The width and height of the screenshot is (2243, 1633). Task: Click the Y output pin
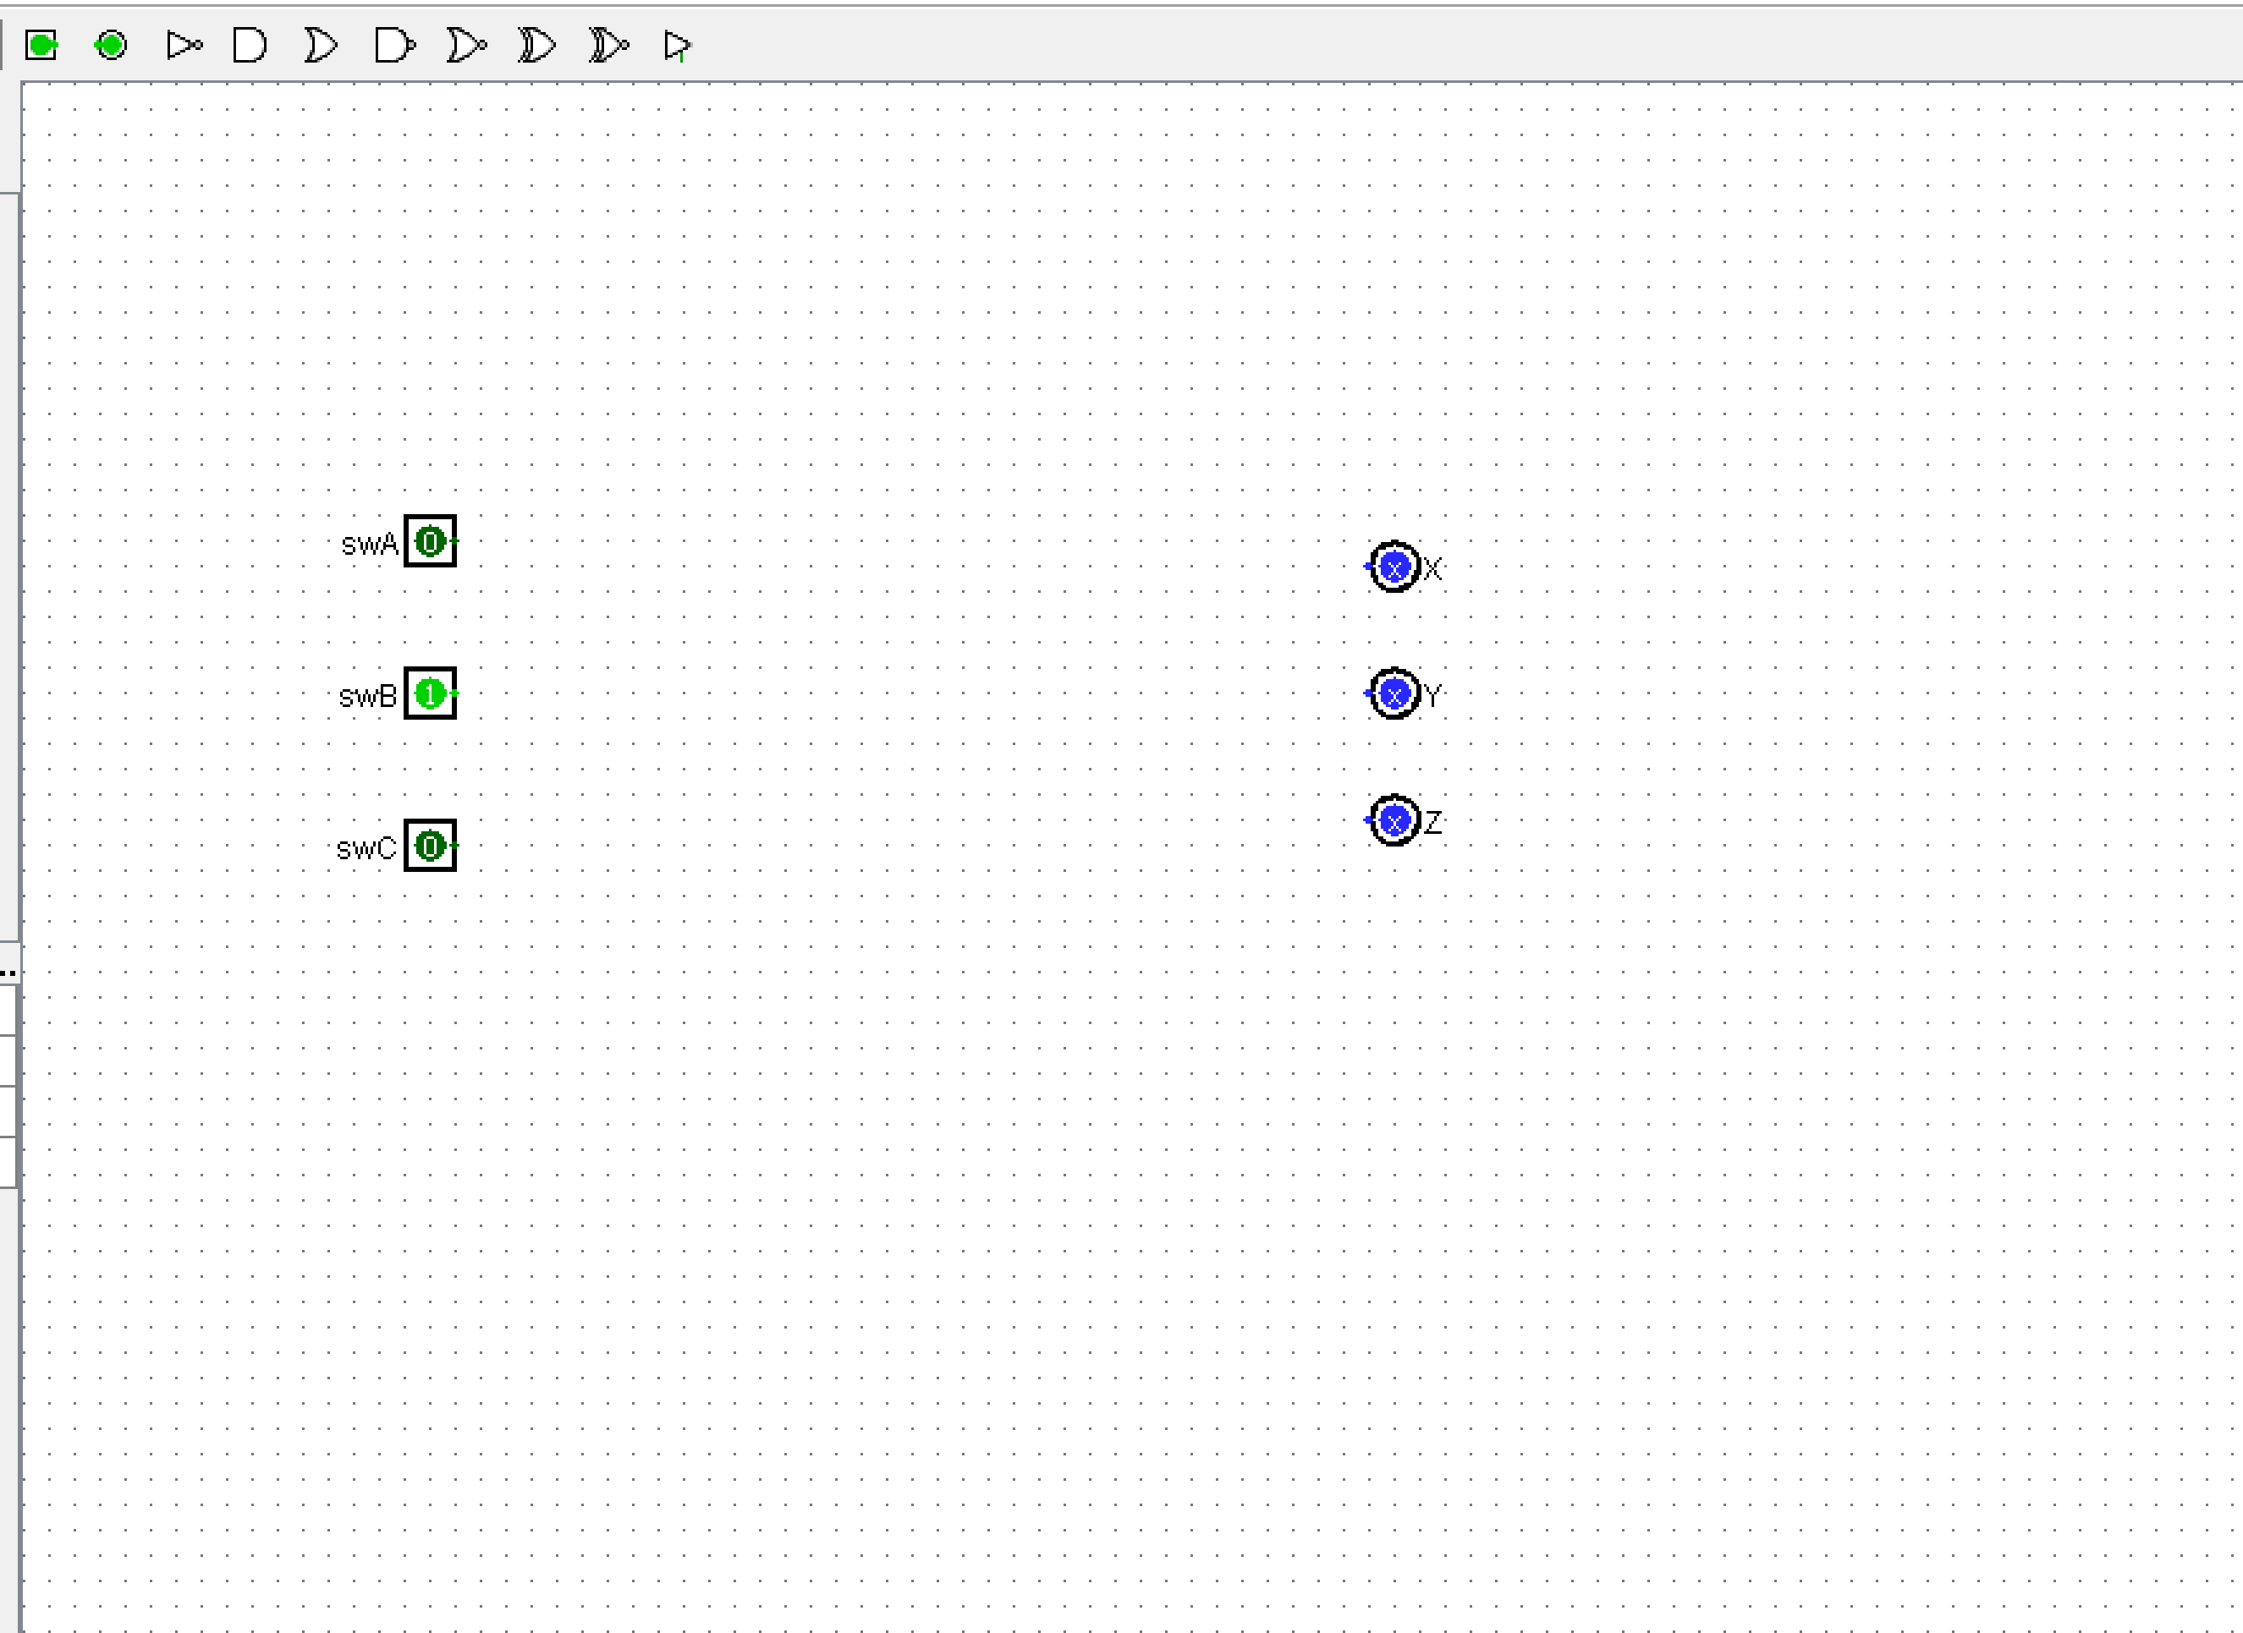(x=1394, y=694)
